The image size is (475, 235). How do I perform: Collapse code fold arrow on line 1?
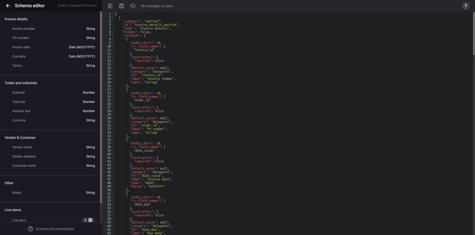pos(113,14)
